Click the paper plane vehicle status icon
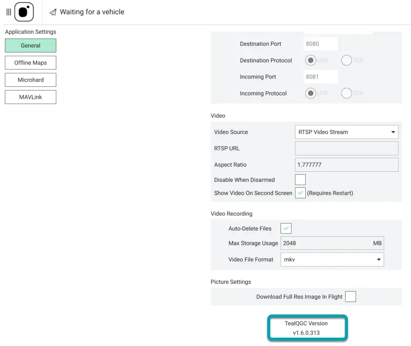The height and width of the screenshot is (346, 411). click(x=53, y=12)
